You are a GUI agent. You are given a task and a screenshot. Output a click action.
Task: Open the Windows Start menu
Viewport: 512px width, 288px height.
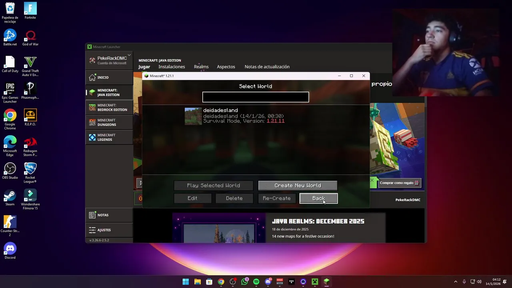click(186, 282)
